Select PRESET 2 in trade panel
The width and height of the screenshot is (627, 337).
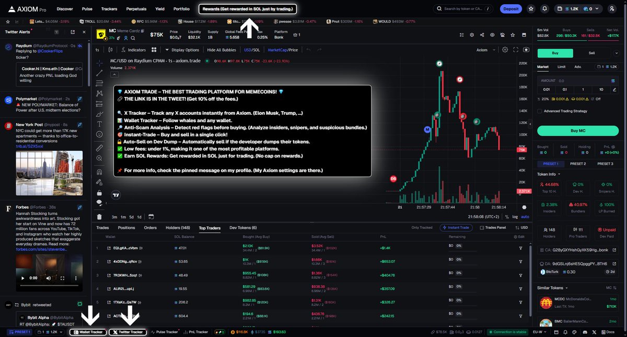coord(577,164)
